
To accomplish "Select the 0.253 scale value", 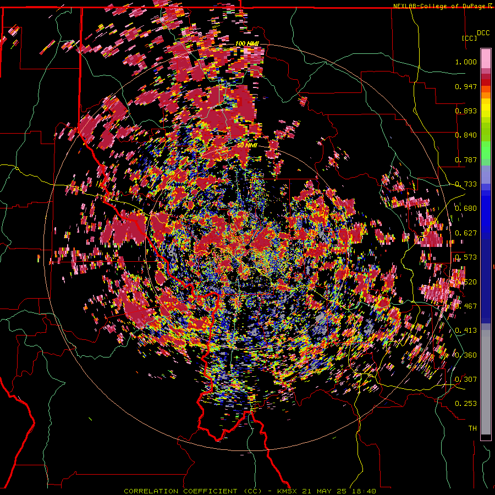I will 466,404.
